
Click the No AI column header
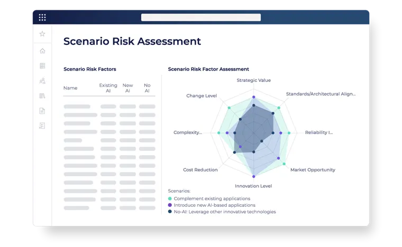coord(147,88)
